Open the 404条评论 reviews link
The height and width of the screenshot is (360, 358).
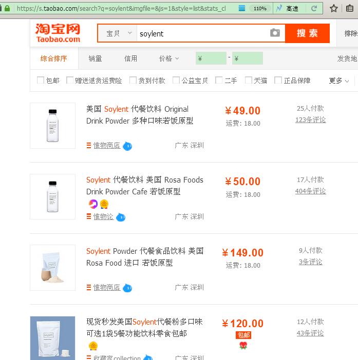point(310,191)
